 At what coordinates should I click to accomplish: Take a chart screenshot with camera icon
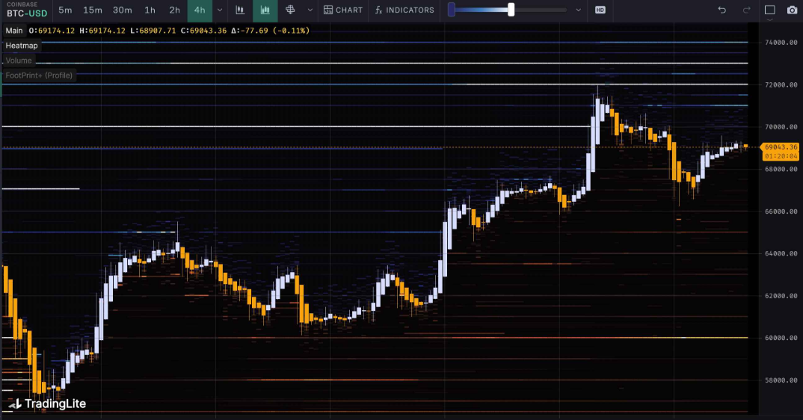pos(792,10)
